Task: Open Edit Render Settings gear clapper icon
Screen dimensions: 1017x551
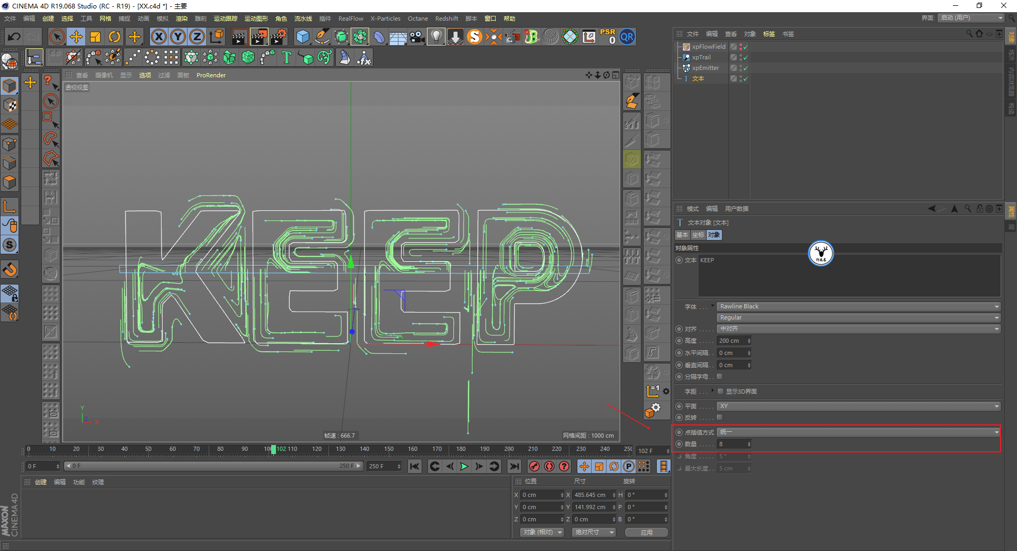Action: point(279,37)
